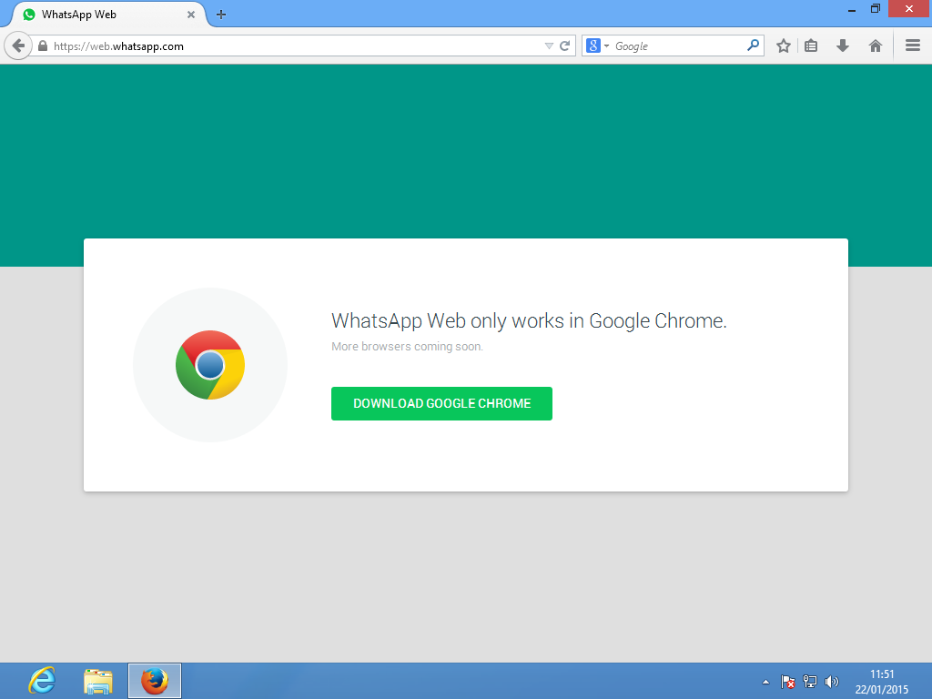Click the browser Back arrow button
This screenshot has width=932, height=699.
pos(17,46)
